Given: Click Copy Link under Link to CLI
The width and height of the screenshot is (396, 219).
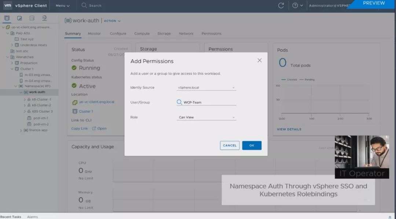Looking at the screenshot, I should [80, 128].
